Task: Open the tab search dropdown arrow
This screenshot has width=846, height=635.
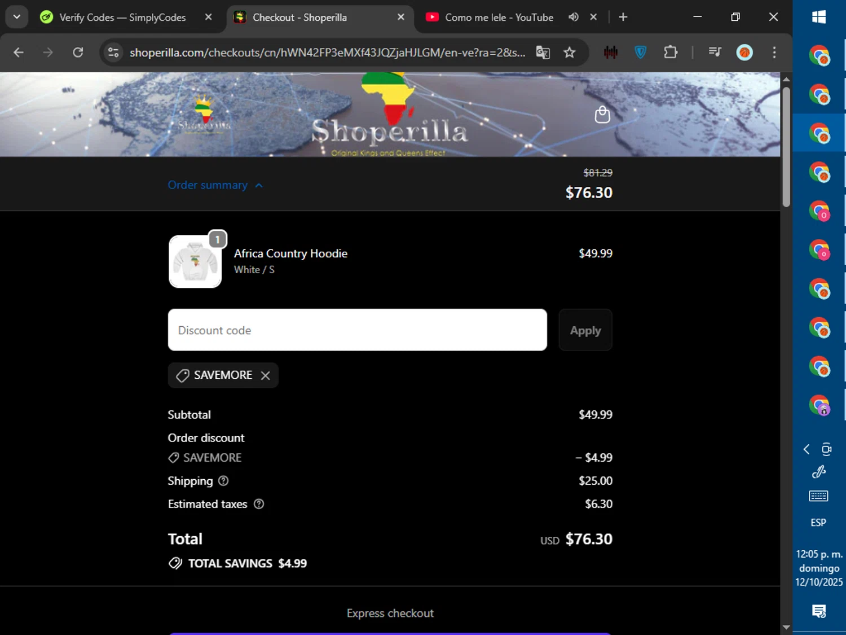Action: (x=17, y=17)
